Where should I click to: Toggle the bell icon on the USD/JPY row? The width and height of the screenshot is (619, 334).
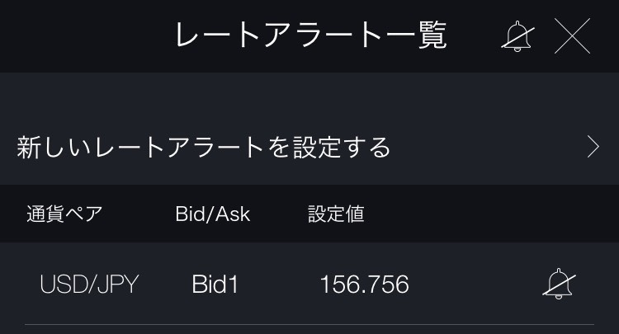(559, 285)
